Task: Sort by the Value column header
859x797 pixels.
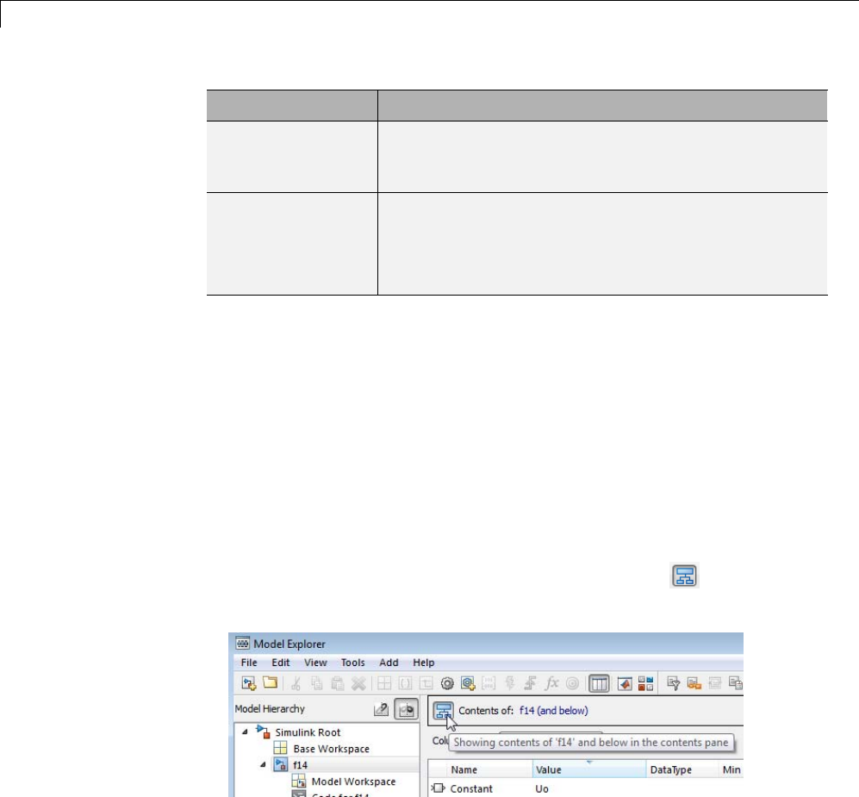Action: pyautogui.click(x=589, y=769)
